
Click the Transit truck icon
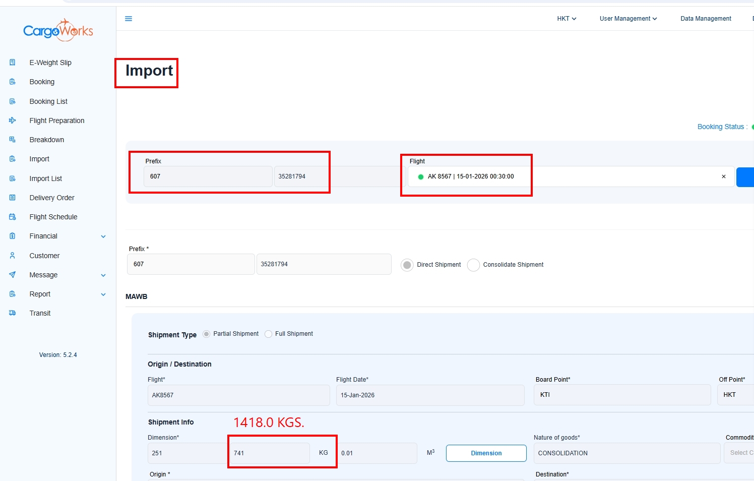coord(13,313)
